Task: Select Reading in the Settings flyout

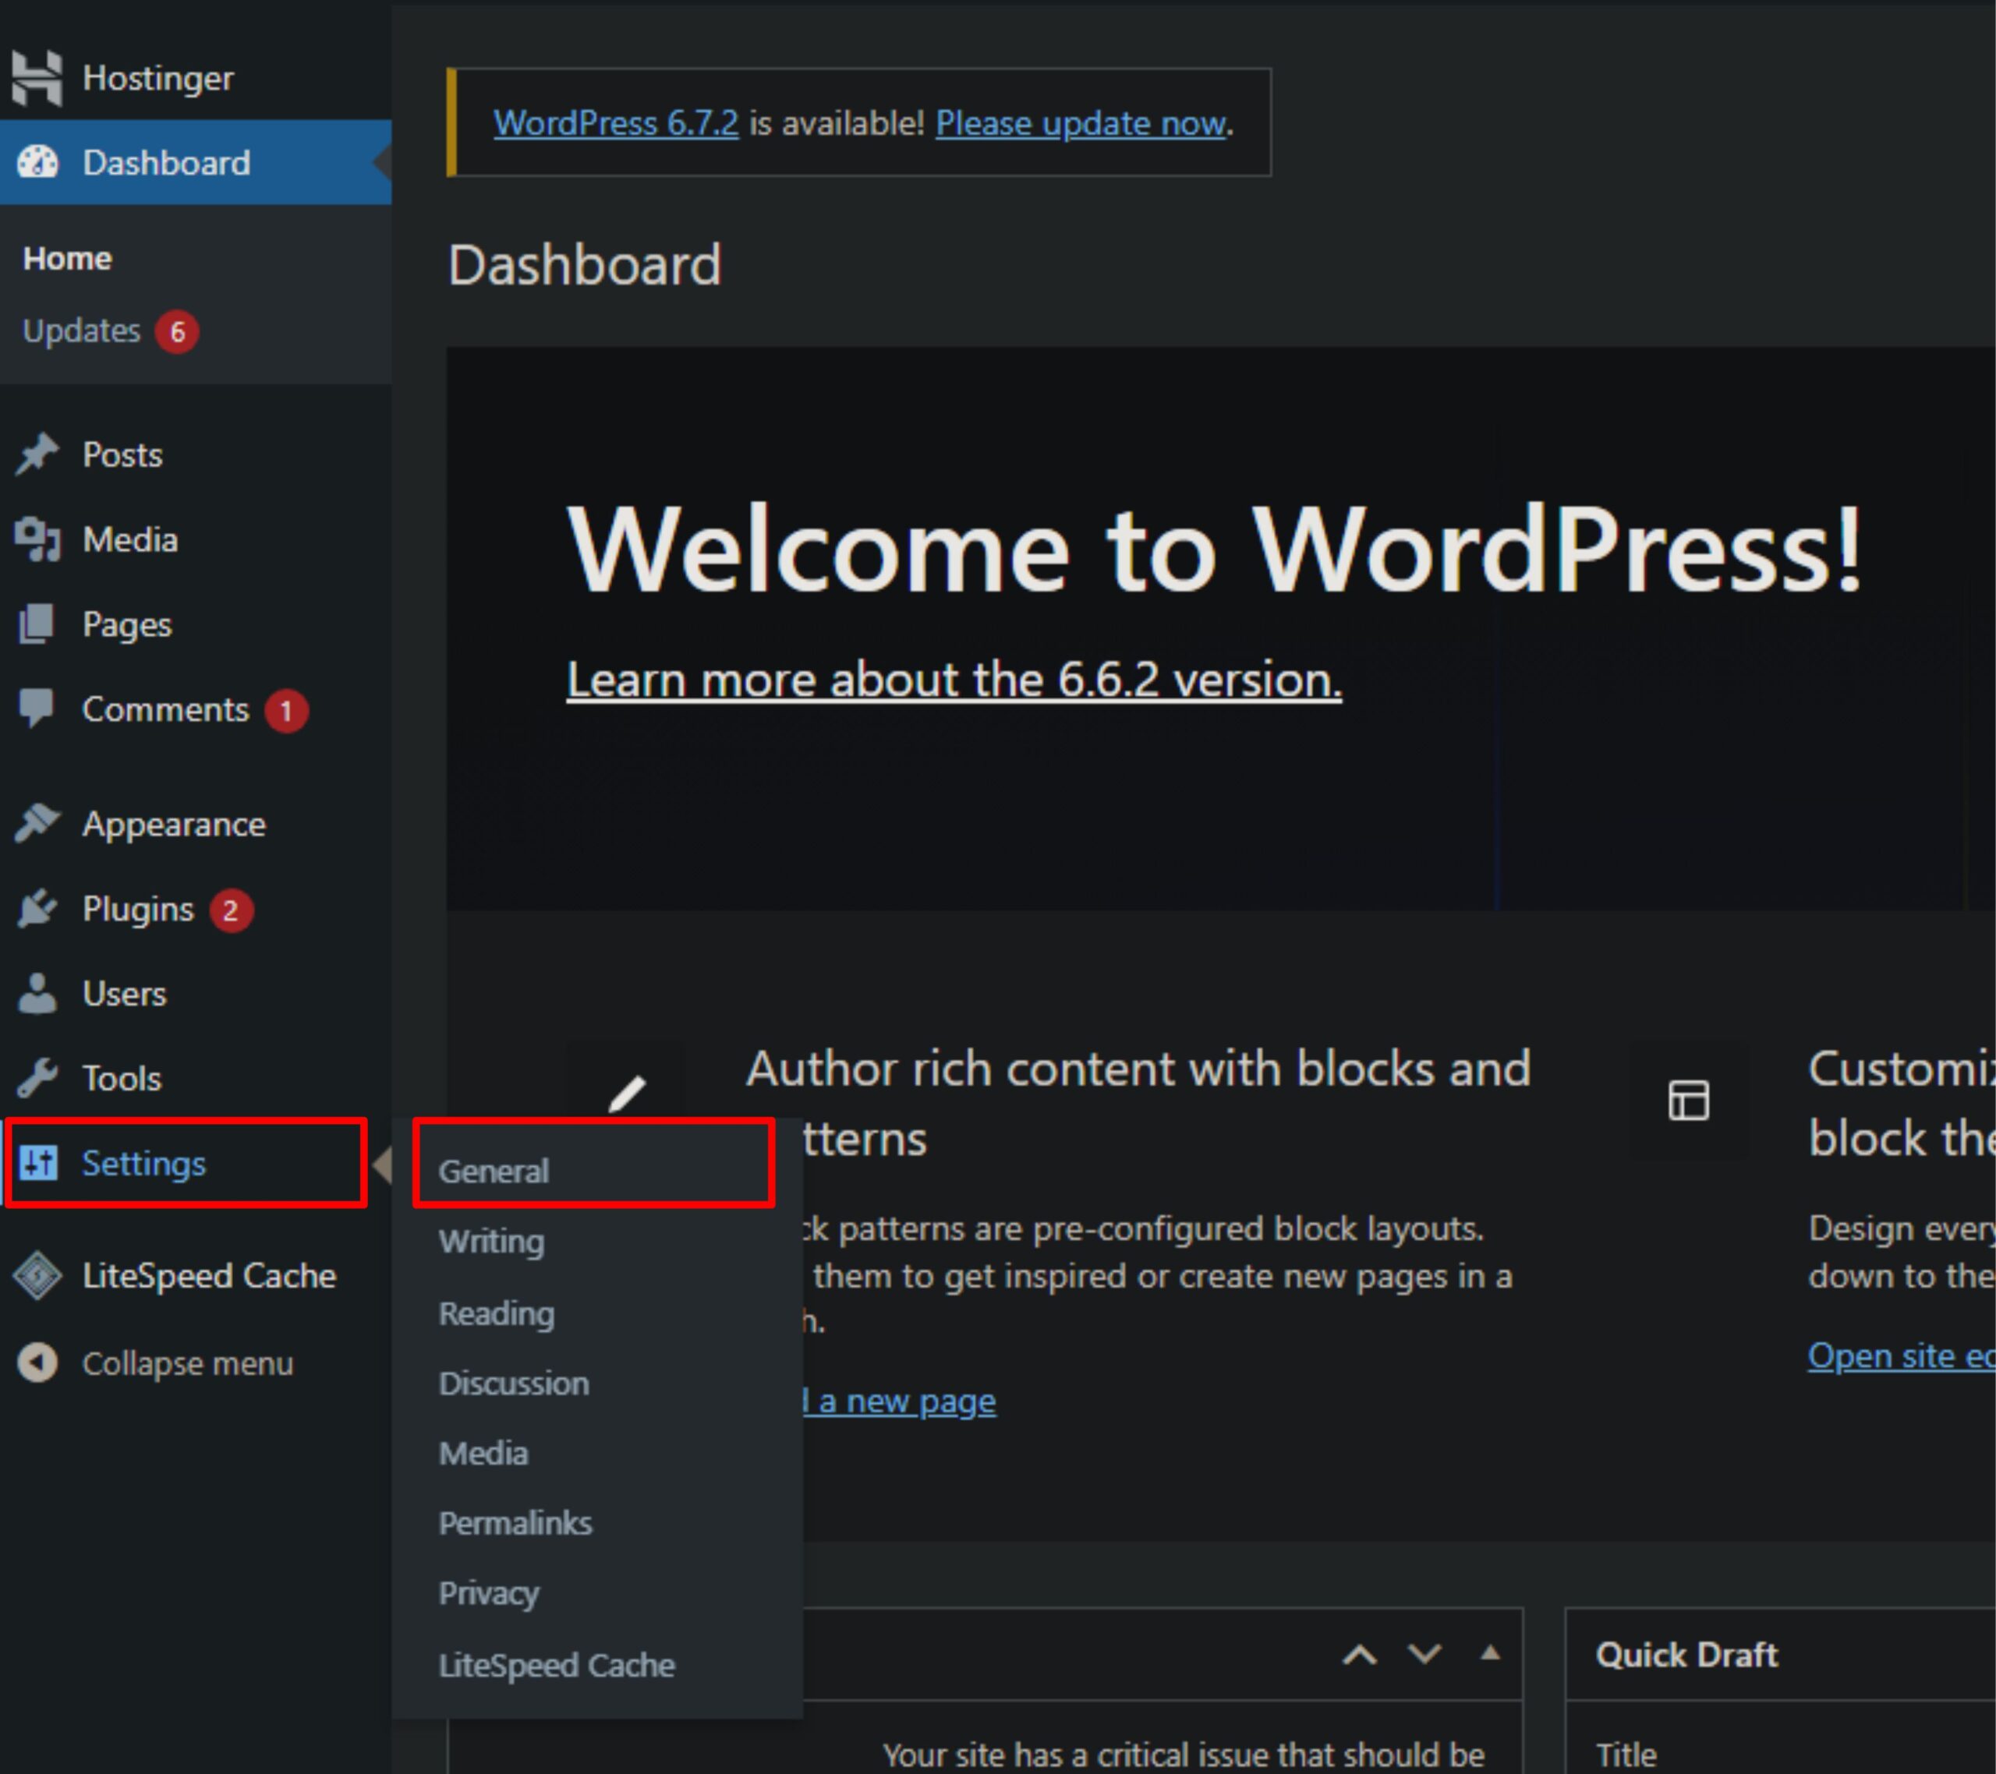Action: pyautogui.click(x=596, y=1313)
